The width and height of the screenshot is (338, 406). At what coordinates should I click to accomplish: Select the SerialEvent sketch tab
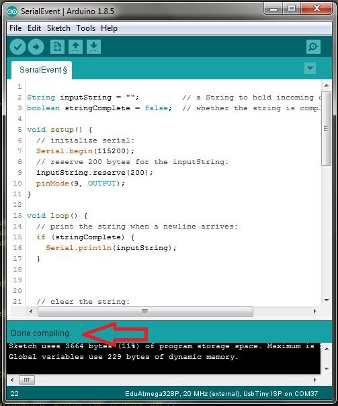[x=42, y=70]
